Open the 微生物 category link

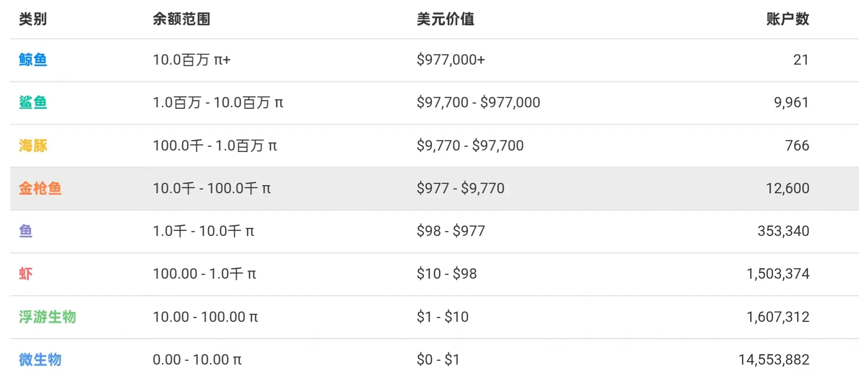40,359
